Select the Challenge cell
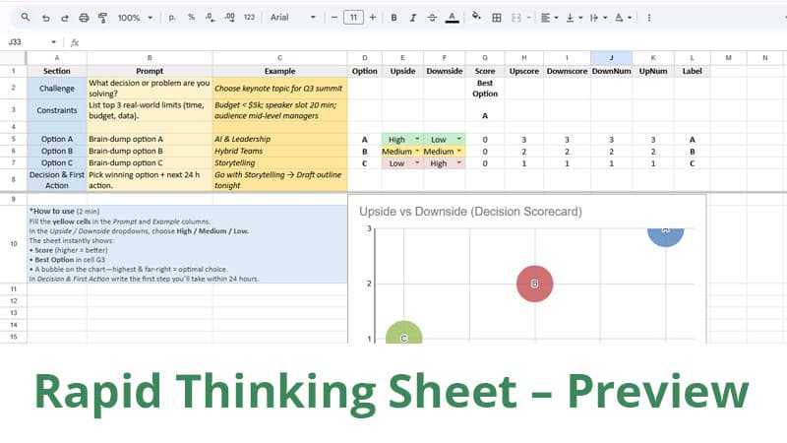787x443 pixels. [57, 89]
